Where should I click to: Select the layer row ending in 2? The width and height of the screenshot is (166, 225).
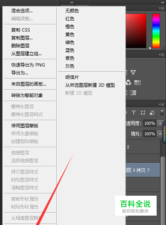click(x=143, y=147)
